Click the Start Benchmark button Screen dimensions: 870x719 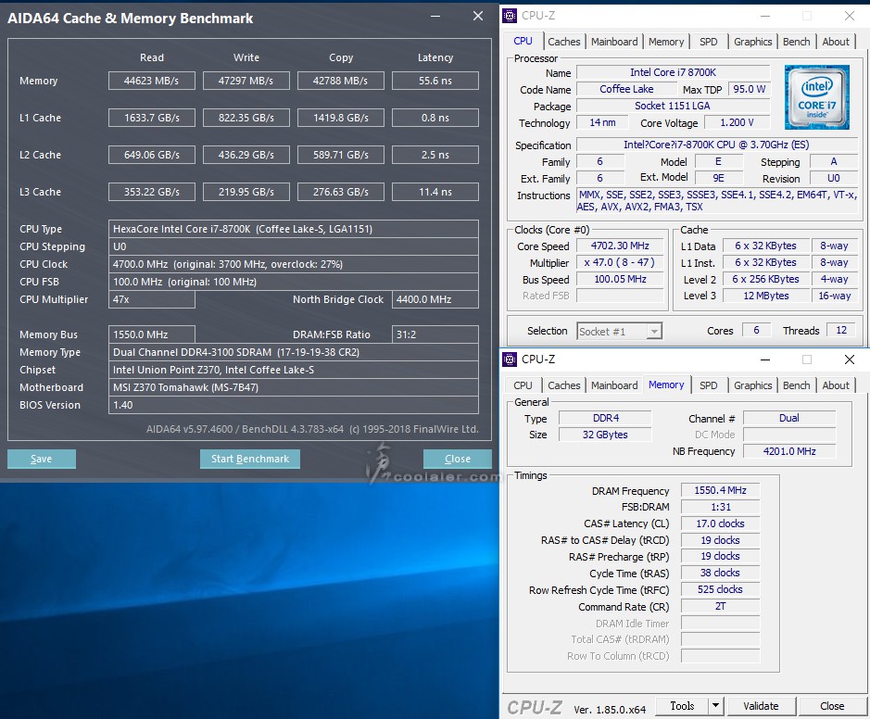click(249, 459)
